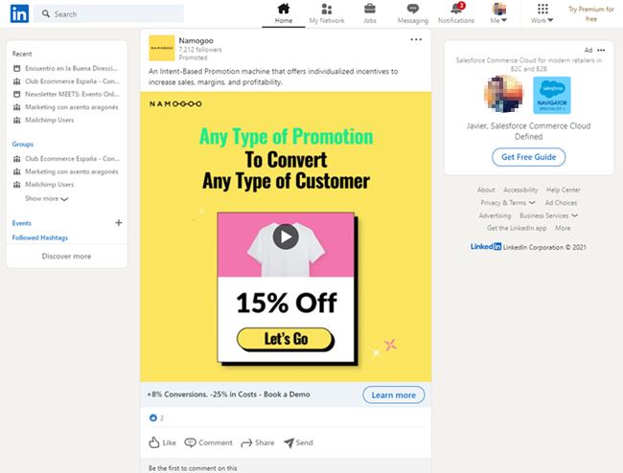Image resolution: width=623 pixels, height=473 pixels.
Task: Open the Advertising footer link
Action: 495,215
